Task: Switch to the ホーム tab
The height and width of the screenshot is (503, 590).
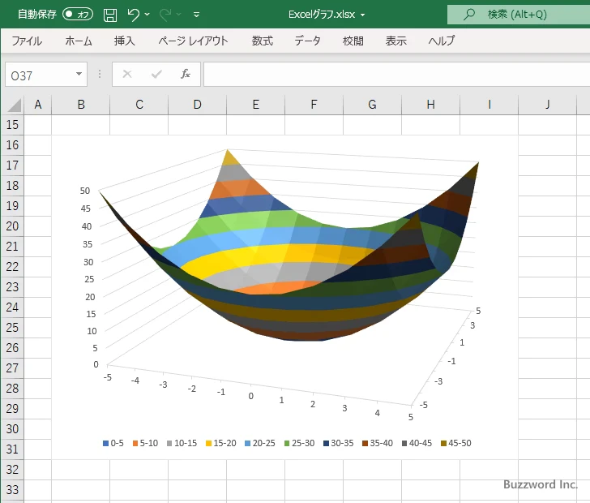Action: tap(79, 41)
